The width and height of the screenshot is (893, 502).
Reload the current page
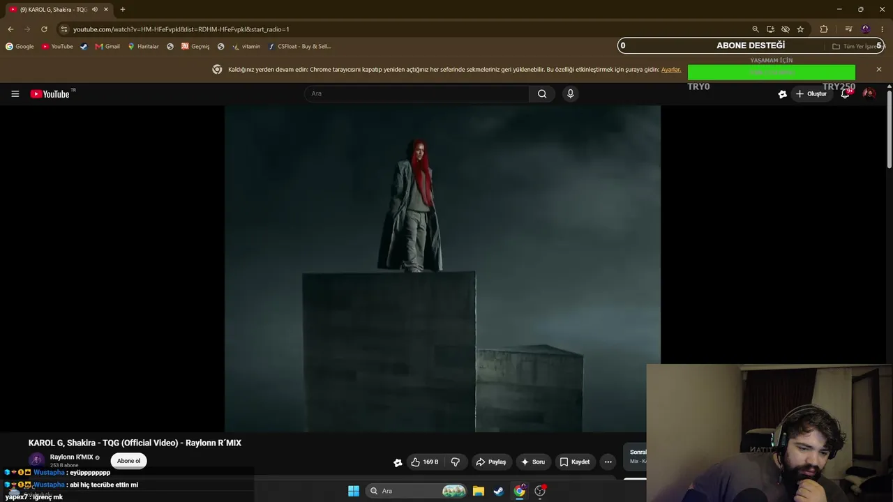[x=44, y=29]
